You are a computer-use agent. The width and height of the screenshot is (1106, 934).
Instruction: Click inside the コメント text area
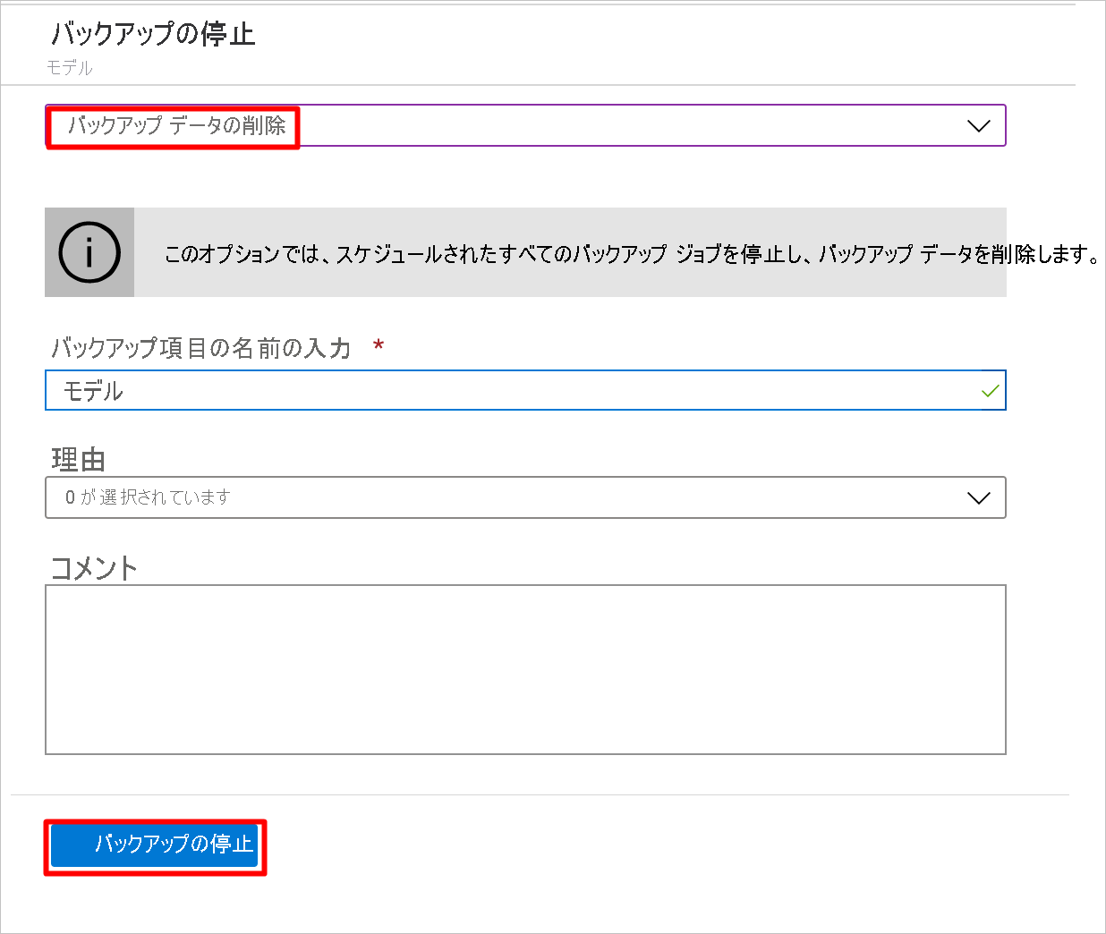point(525,669)
